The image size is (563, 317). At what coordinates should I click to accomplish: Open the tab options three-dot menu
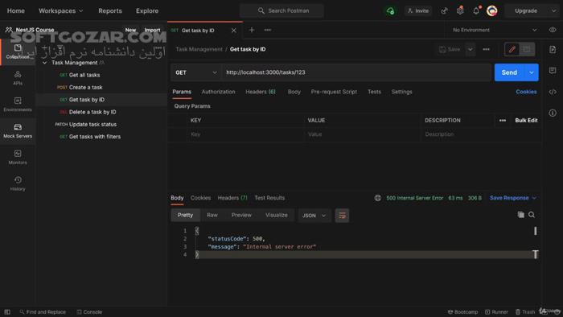(x=268, y=30)
